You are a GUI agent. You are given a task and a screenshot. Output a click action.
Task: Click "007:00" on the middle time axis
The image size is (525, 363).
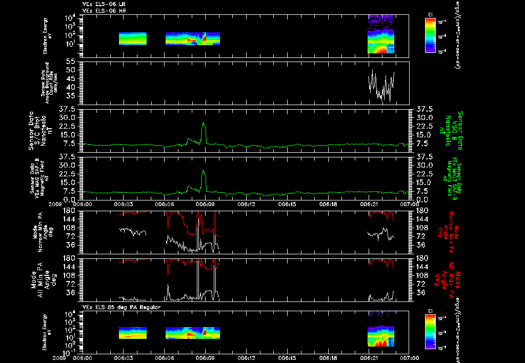[x=410, y=204]
